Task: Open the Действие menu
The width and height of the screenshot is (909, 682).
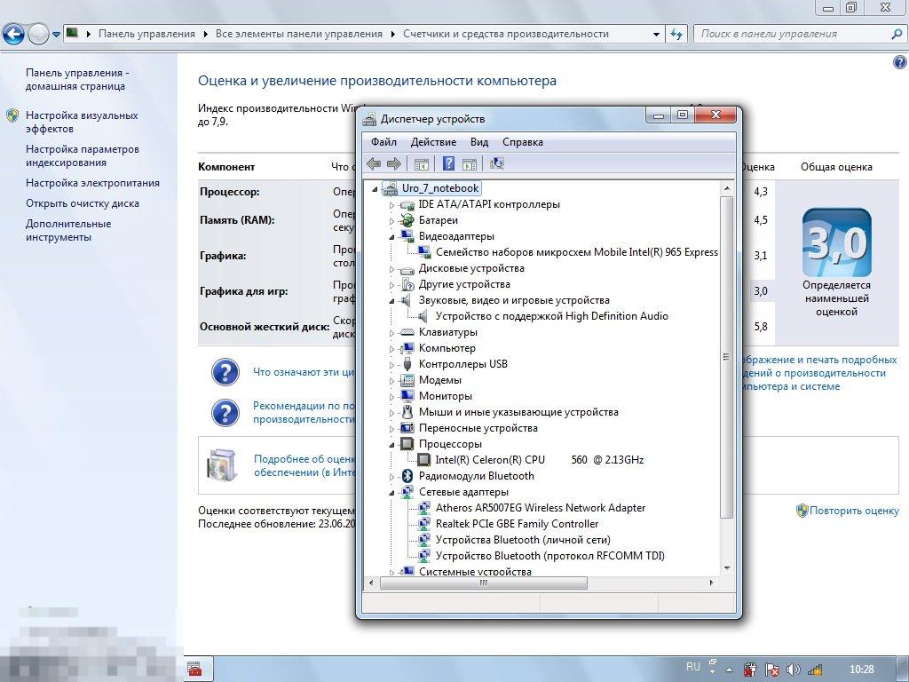Action: click(433, 142)
